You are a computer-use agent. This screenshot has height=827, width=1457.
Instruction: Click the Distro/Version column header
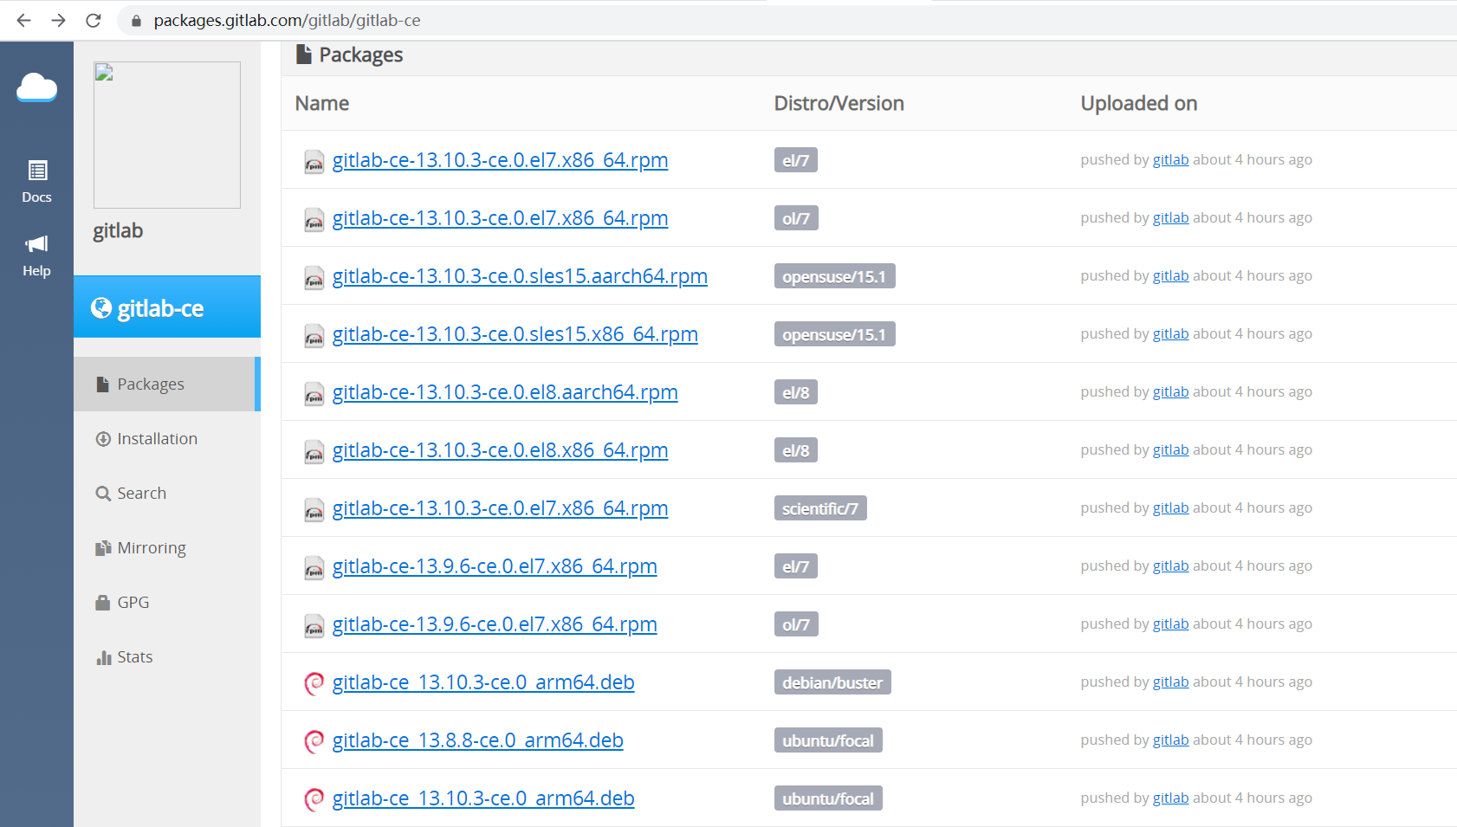[839, 103]
